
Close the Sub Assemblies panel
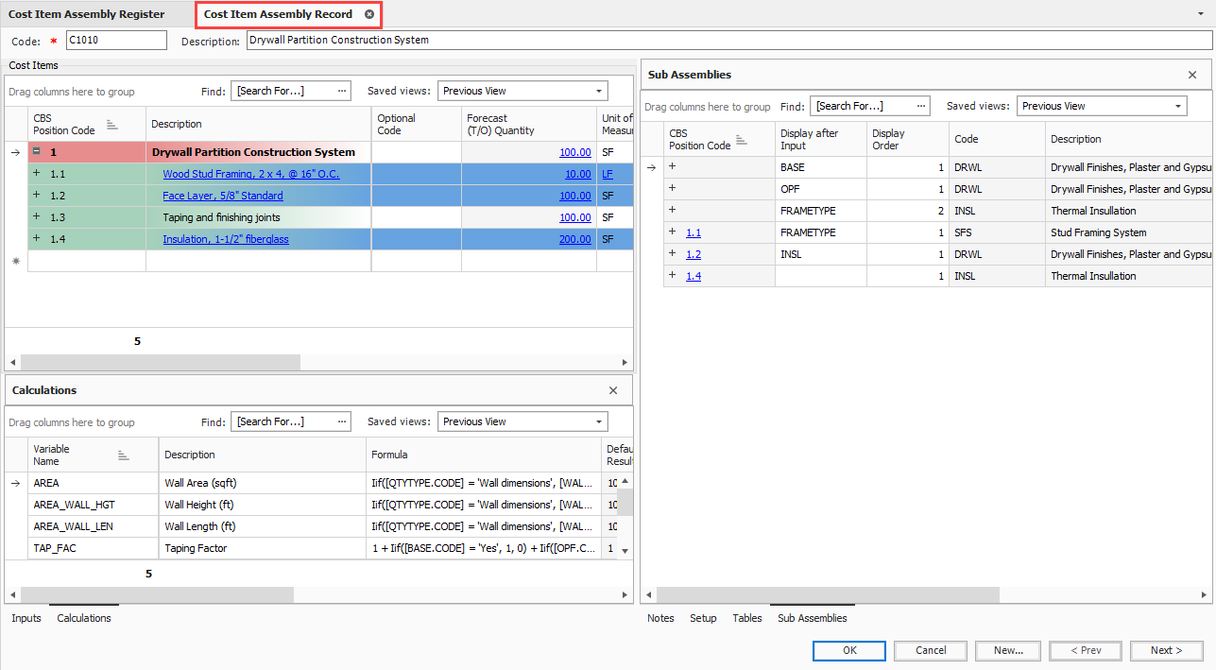point(1192,75)
